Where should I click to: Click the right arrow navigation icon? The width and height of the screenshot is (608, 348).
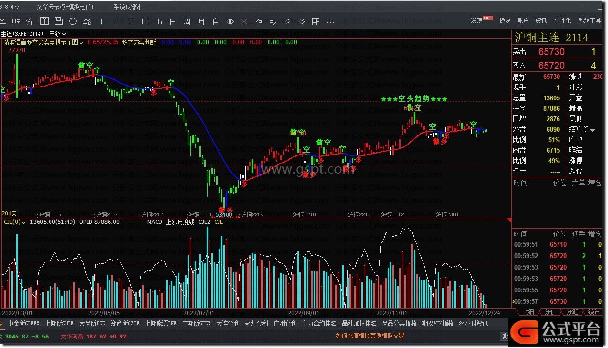coord(273,21)
